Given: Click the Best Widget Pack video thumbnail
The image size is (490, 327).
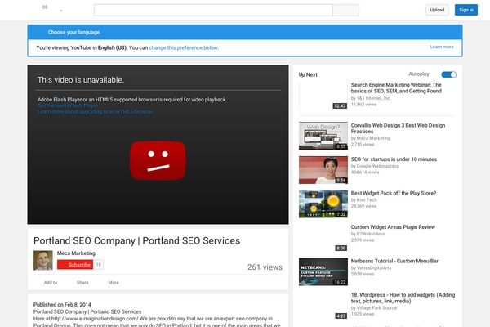Looking at the screenshot, I should click(x=323, y=204).
